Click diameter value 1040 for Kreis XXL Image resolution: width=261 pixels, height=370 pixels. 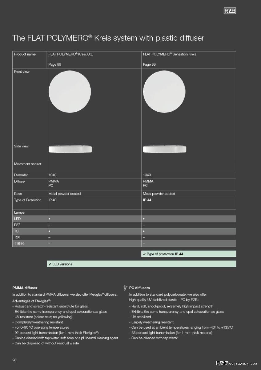tap(52, 175)
